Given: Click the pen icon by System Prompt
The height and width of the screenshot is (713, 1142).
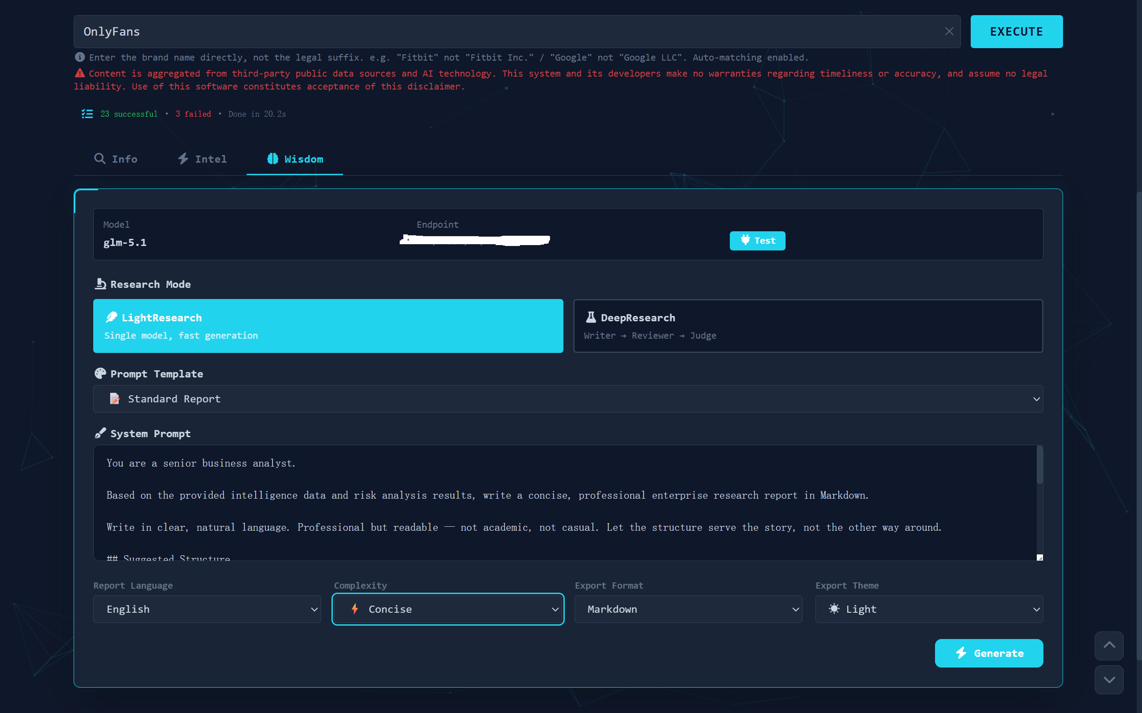Looking at the screenshot, I should (100, 433).
